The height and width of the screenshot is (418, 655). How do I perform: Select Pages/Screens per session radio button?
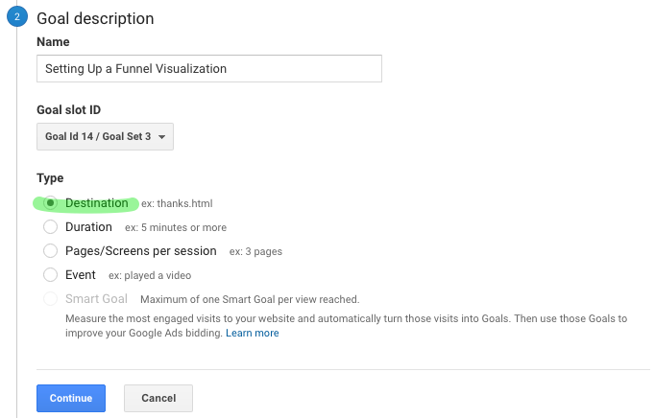click(x=50, y=251)
